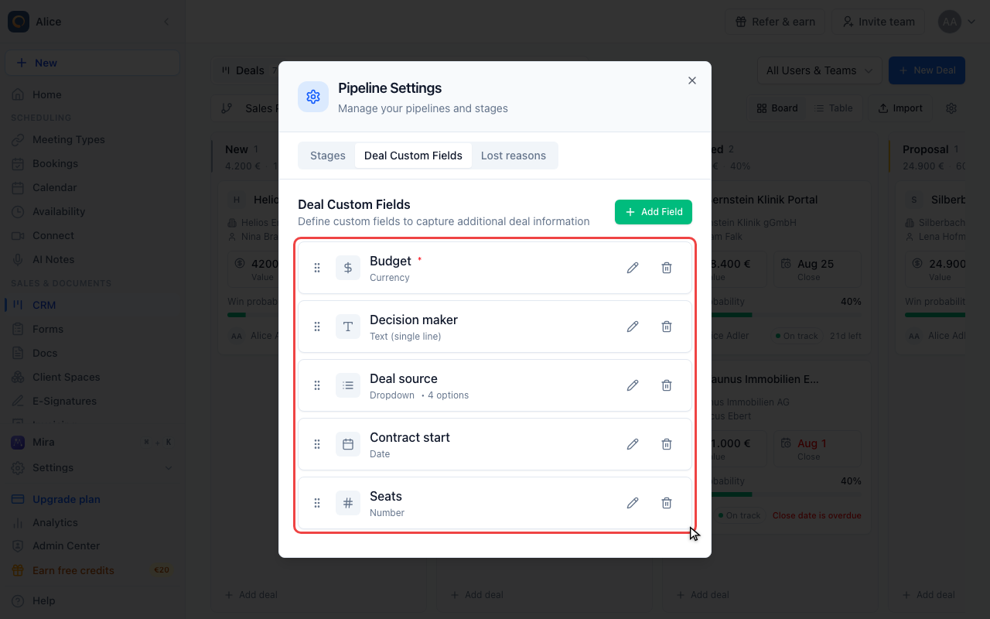Edit the Budget field pencil icon

coord(633,268)
